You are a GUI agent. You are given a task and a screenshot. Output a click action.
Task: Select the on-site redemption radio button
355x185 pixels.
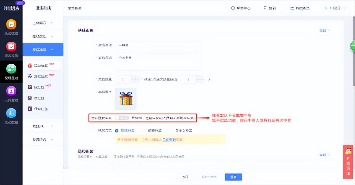117,131
